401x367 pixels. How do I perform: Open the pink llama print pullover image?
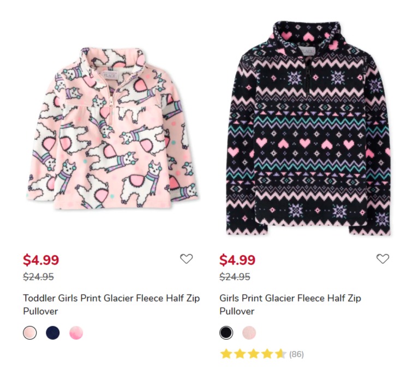[112, 128]
